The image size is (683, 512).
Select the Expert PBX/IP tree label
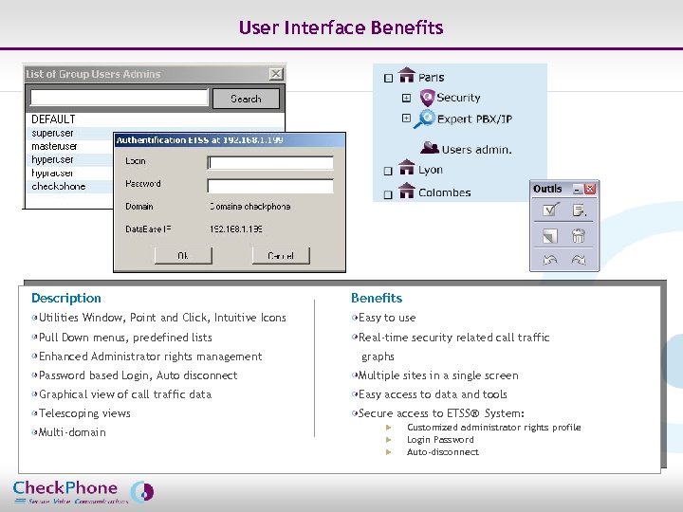pyautogui.click(x=475, y=119)
